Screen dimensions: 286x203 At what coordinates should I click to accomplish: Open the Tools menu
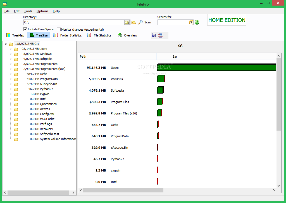(x=28, y=11)
